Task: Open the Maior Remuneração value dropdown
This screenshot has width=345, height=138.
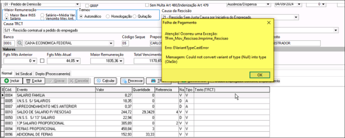Action: [121, 61]
